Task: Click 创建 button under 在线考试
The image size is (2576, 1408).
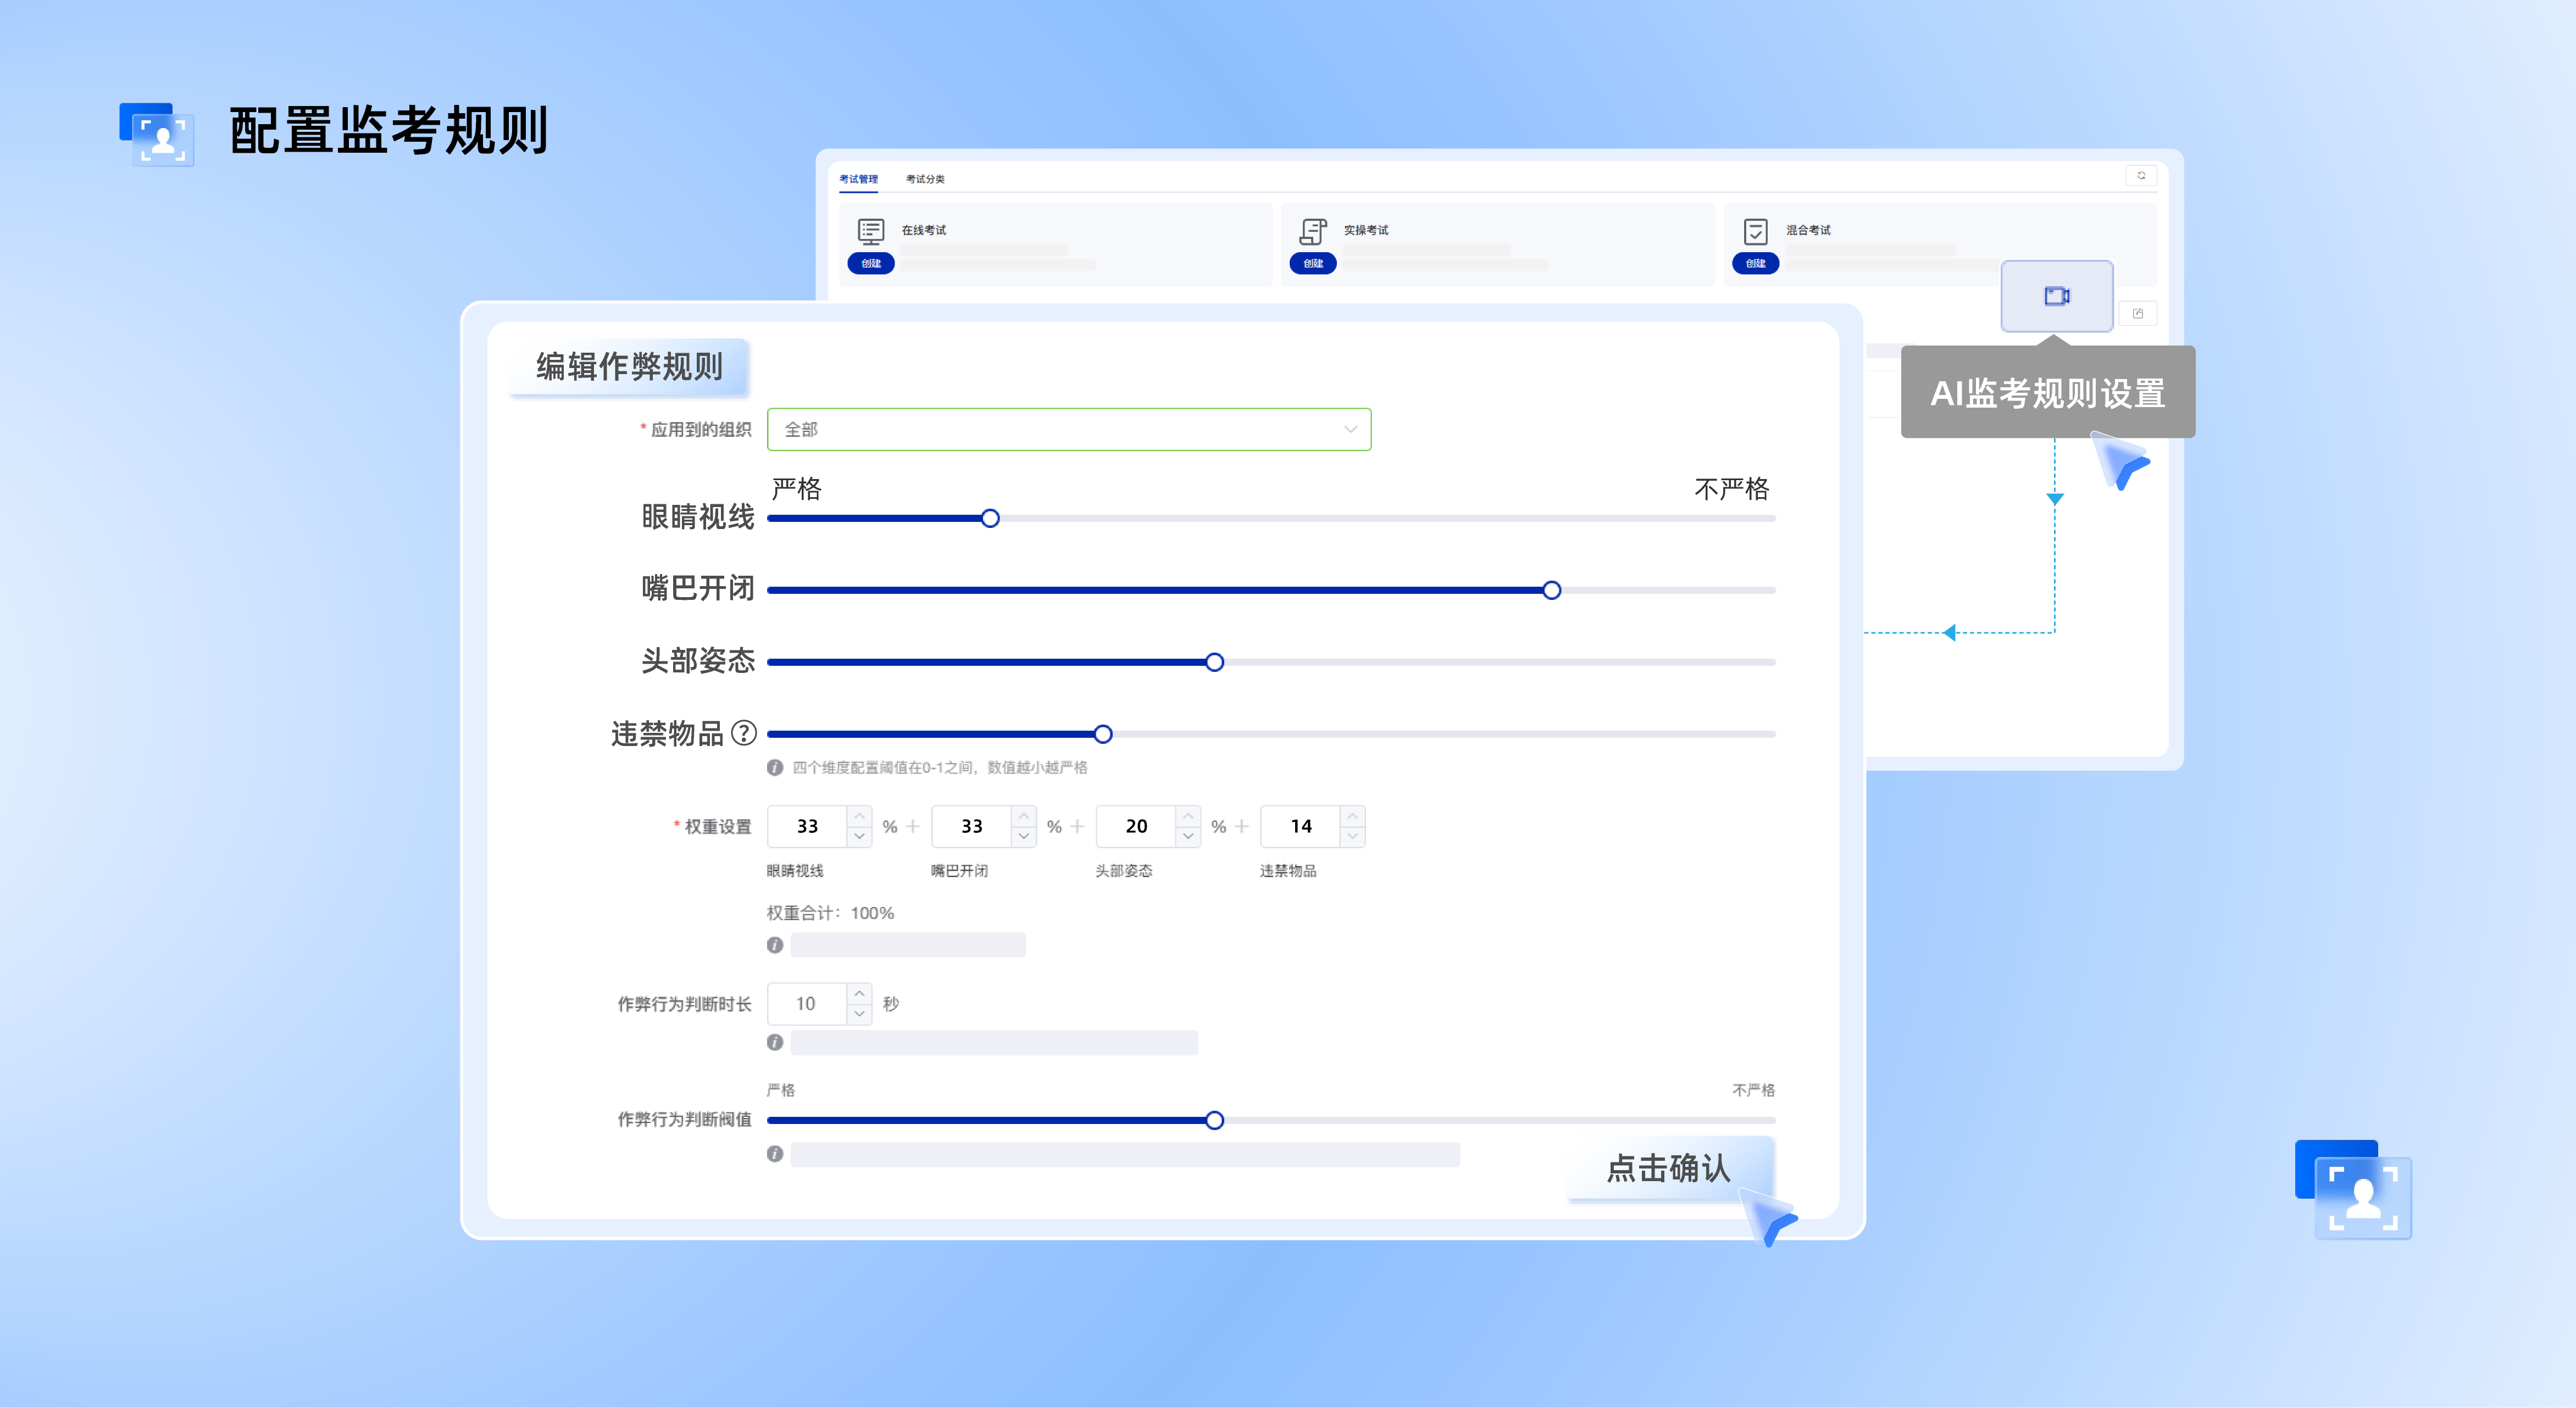Action: (x=871, y=264)
